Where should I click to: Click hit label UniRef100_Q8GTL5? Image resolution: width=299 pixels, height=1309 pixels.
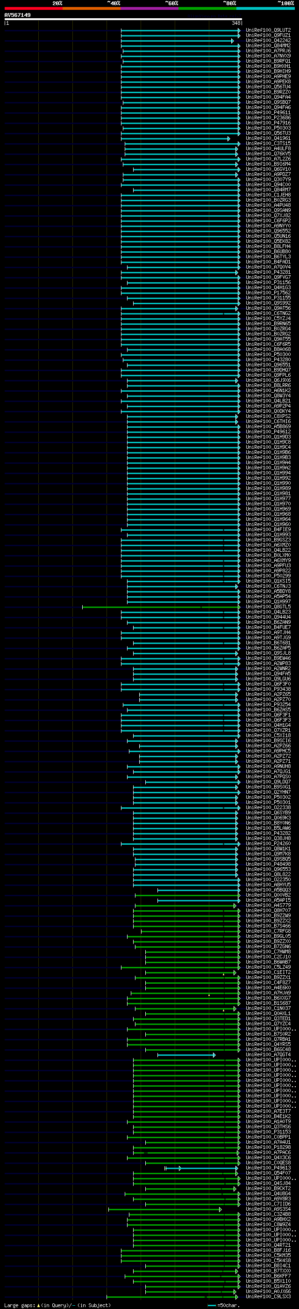[x=269, y=607]
